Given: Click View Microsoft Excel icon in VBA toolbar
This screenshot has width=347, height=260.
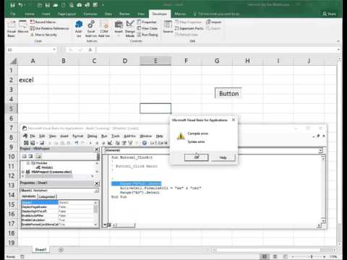Looking at the screenshot, I should [x=26, y=143].
